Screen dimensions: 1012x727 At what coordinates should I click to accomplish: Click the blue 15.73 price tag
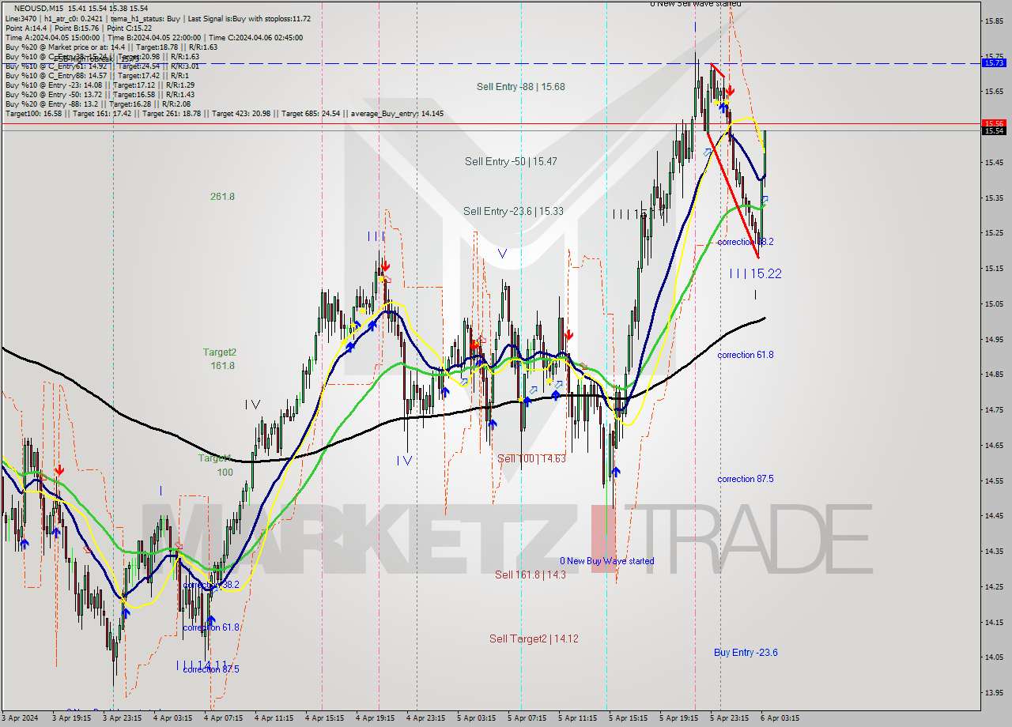pyautogui.click(x=993, y=62)
